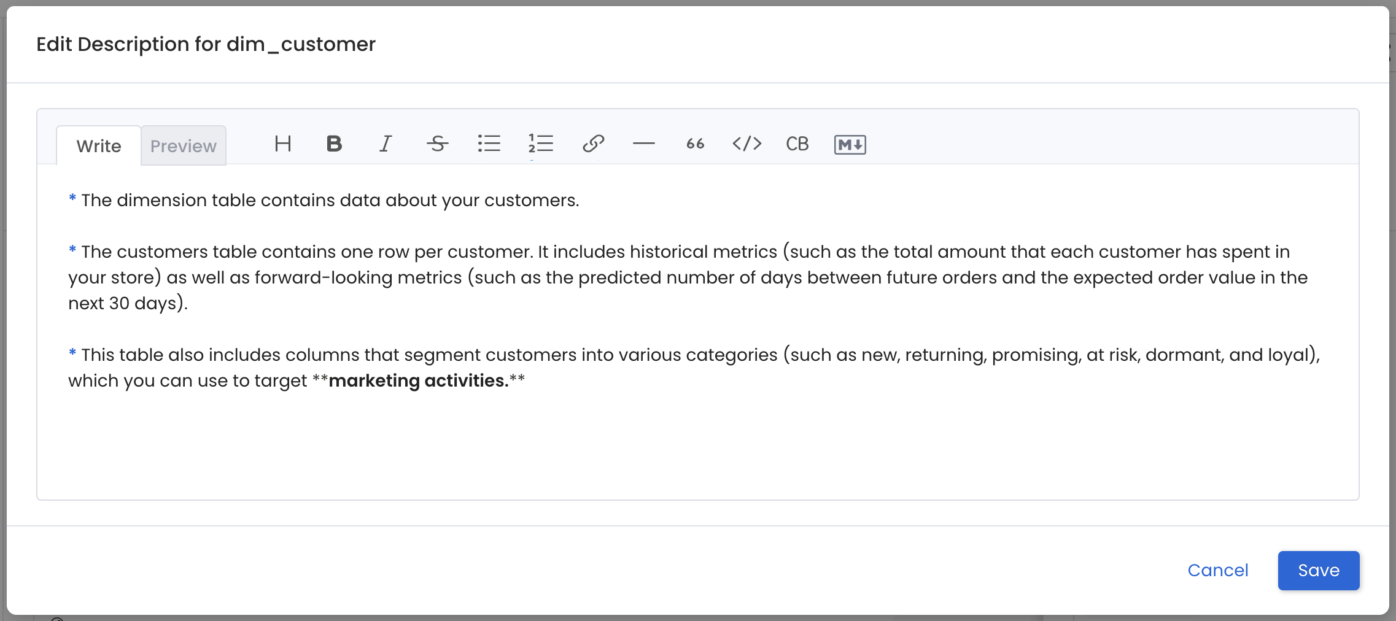Select the Write tab

point(98,145)
